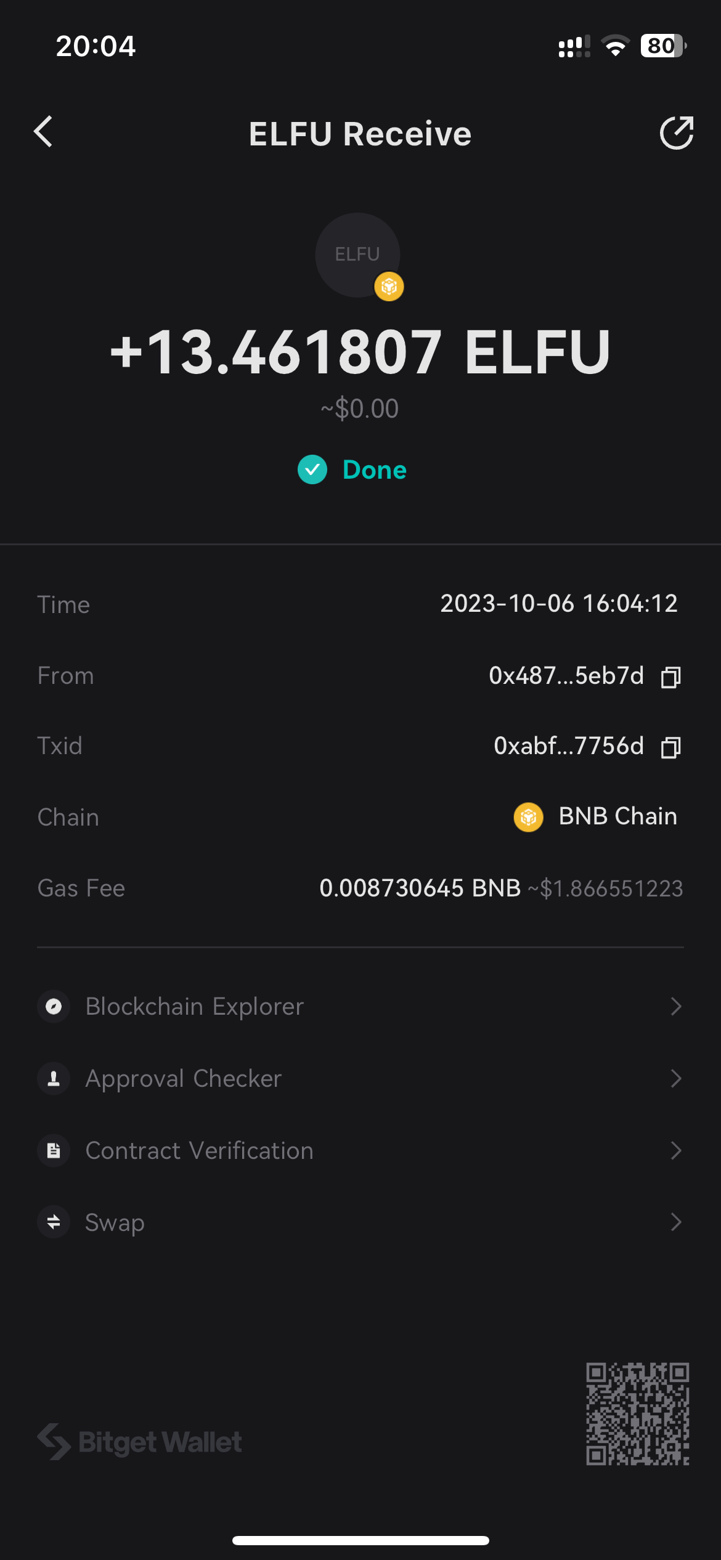Expand Blockchain Explorer chevron

point(676,1007)
